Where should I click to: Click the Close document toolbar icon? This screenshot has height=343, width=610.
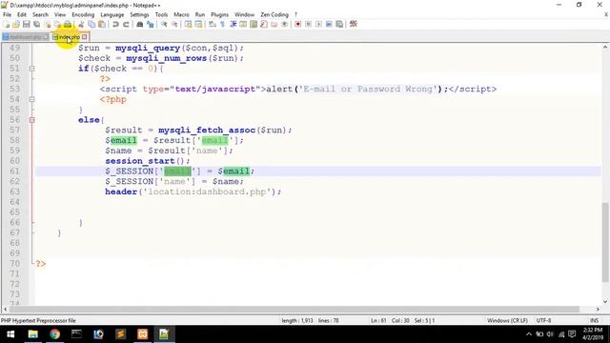[x=47, y=24]
